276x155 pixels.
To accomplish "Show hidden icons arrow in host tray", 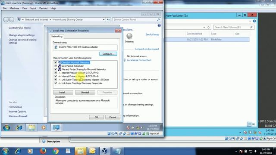I will 236,151.
